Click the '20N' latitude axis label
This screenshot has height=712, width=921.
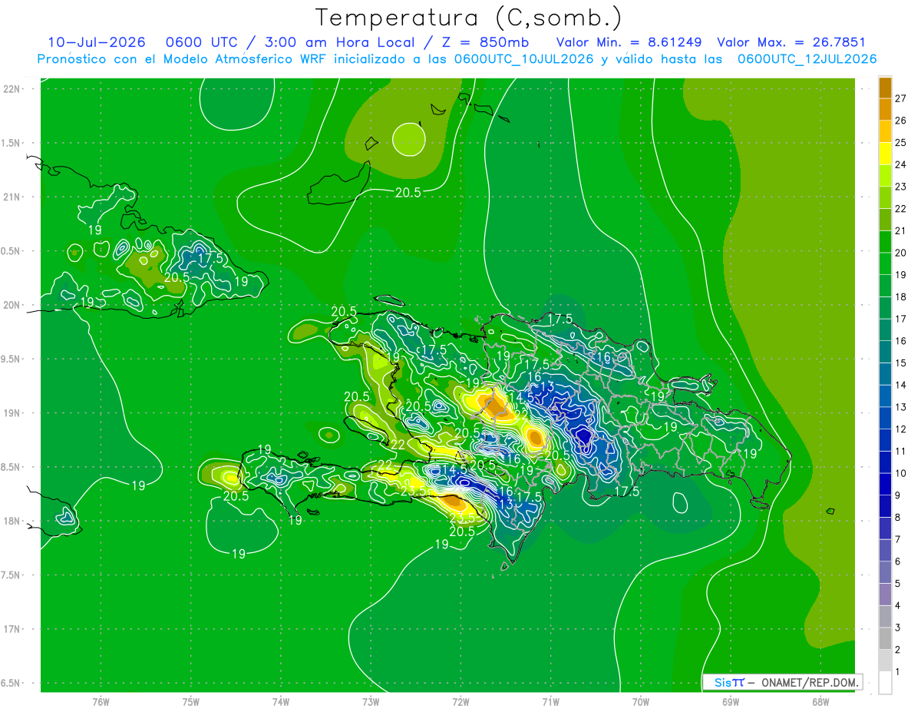coord(12,305)
